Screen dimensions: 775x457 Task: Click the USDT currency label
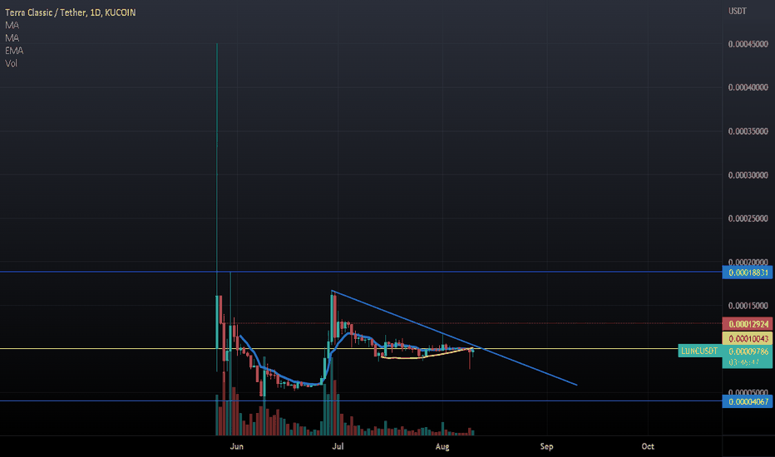pos(737,12)
